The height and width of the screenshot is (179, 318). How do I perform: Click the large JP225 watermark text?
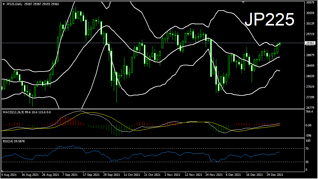tap(269, 20)
